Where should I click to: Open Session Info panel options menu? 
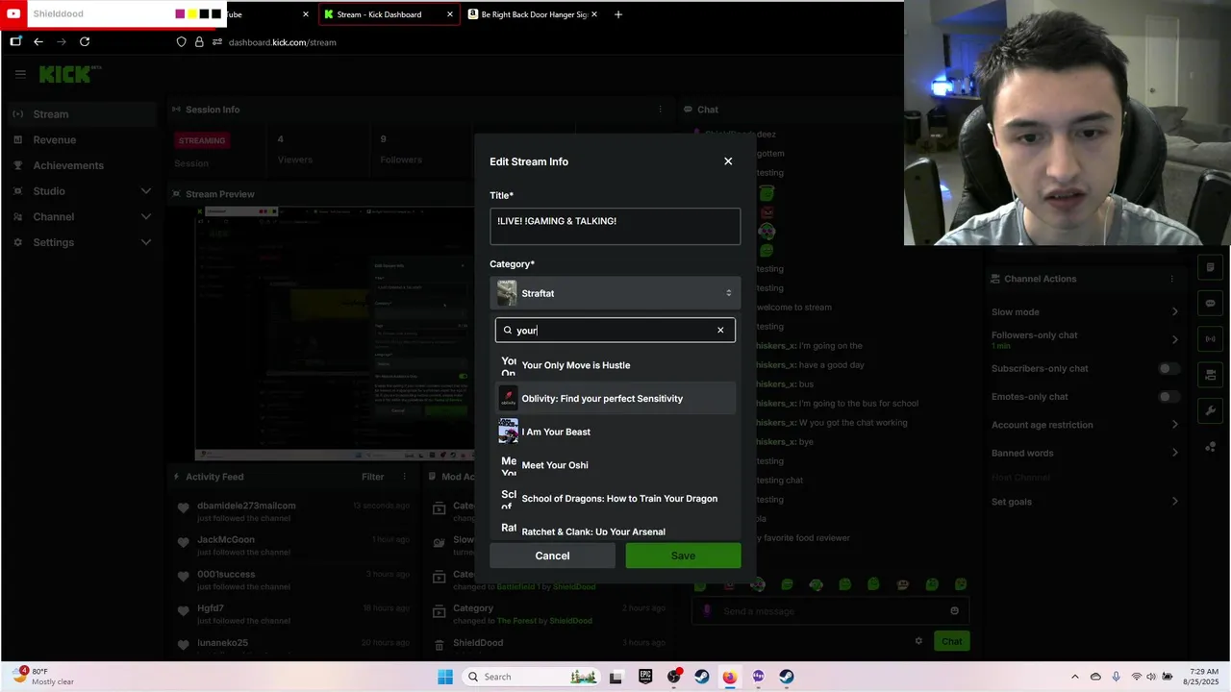[661, 110]
